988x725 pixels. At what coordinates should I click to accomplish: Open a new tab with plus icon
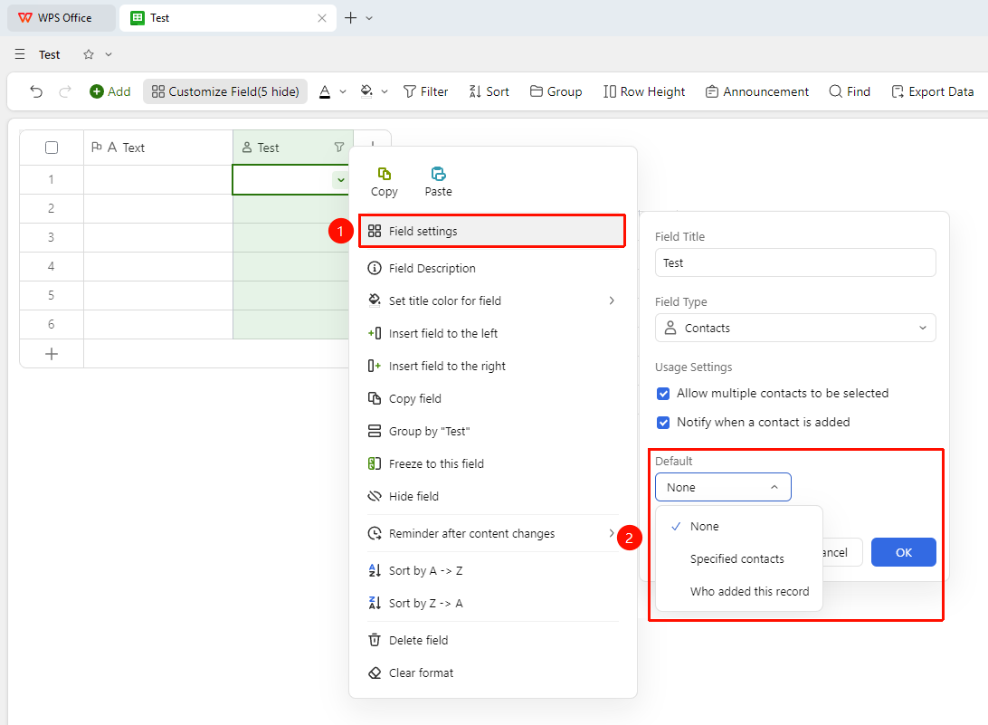(x=351, y=18)
